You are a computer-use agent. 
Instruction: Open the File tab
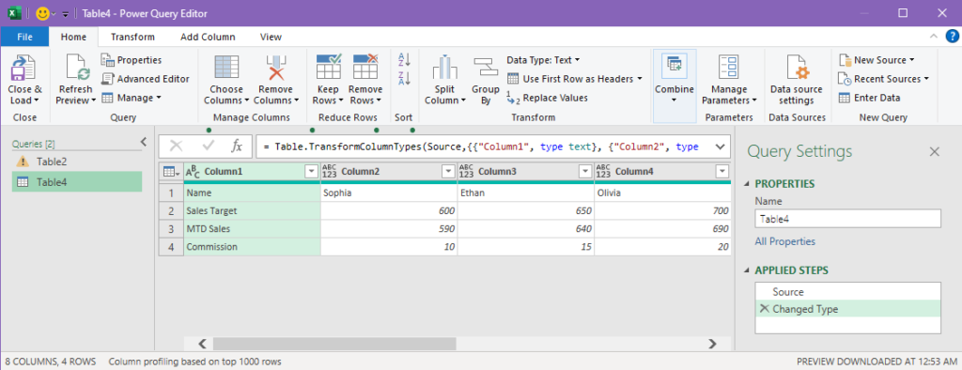click(x=24, y=37)
